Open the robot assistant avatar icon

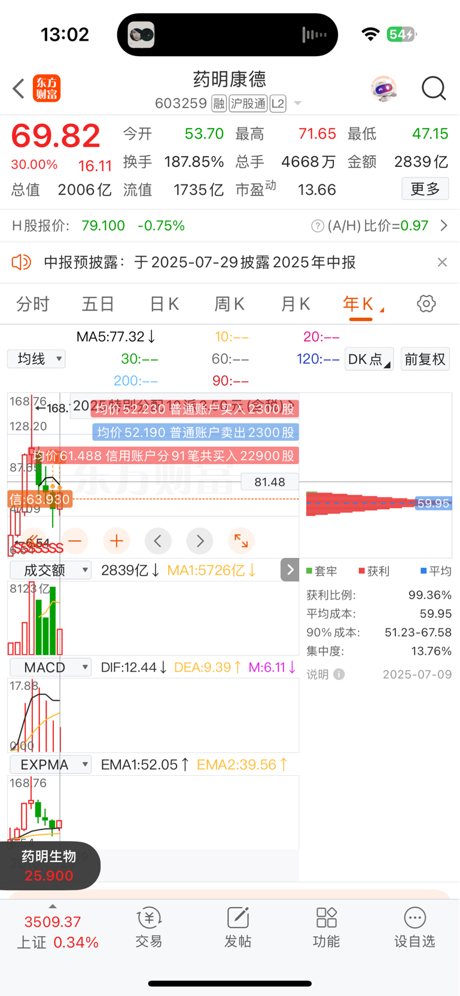[x=383, y=89]
